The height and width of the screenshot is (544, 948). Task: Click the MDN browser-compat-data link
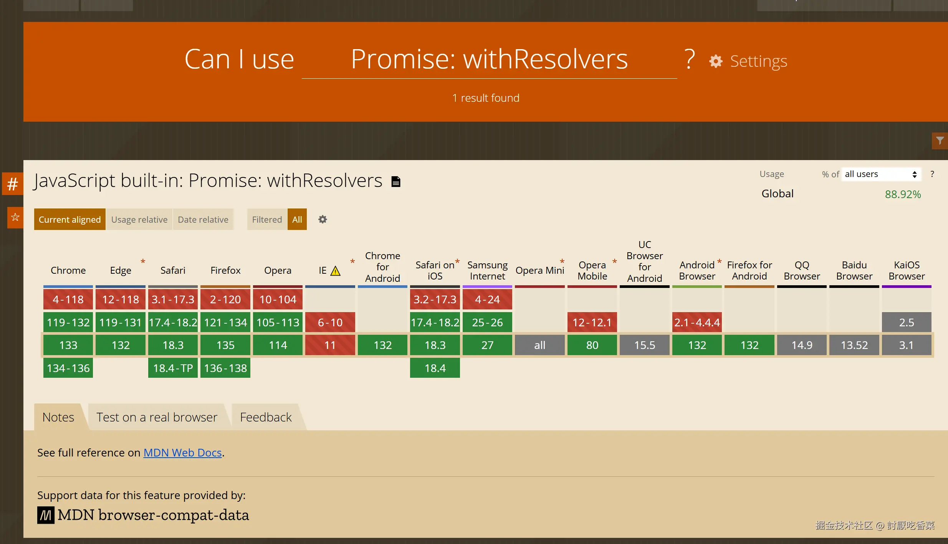click(143, 515)
